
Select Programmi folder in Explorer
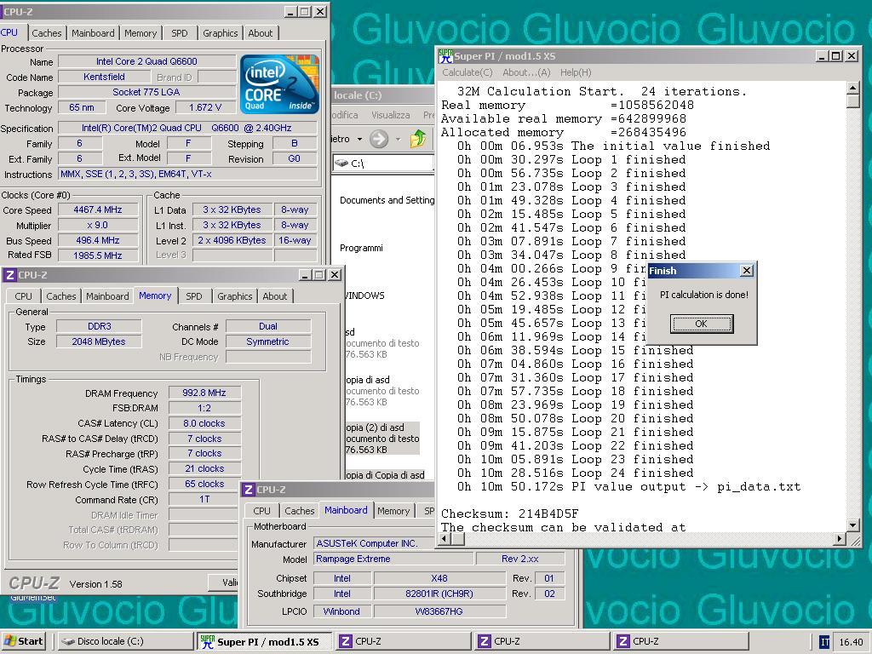click(x=361, y=248)
